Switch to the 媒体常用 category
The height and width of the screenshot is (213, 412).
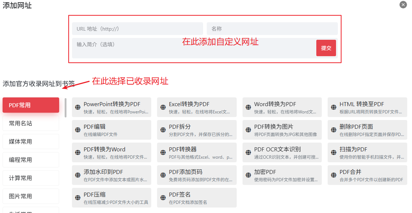click(31, 141)
